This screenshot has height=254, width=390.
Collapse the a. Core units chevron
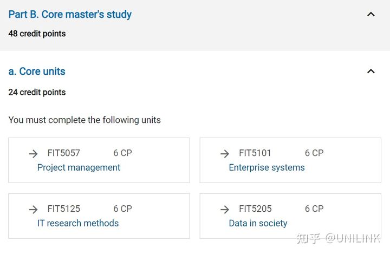pos(371,71)
